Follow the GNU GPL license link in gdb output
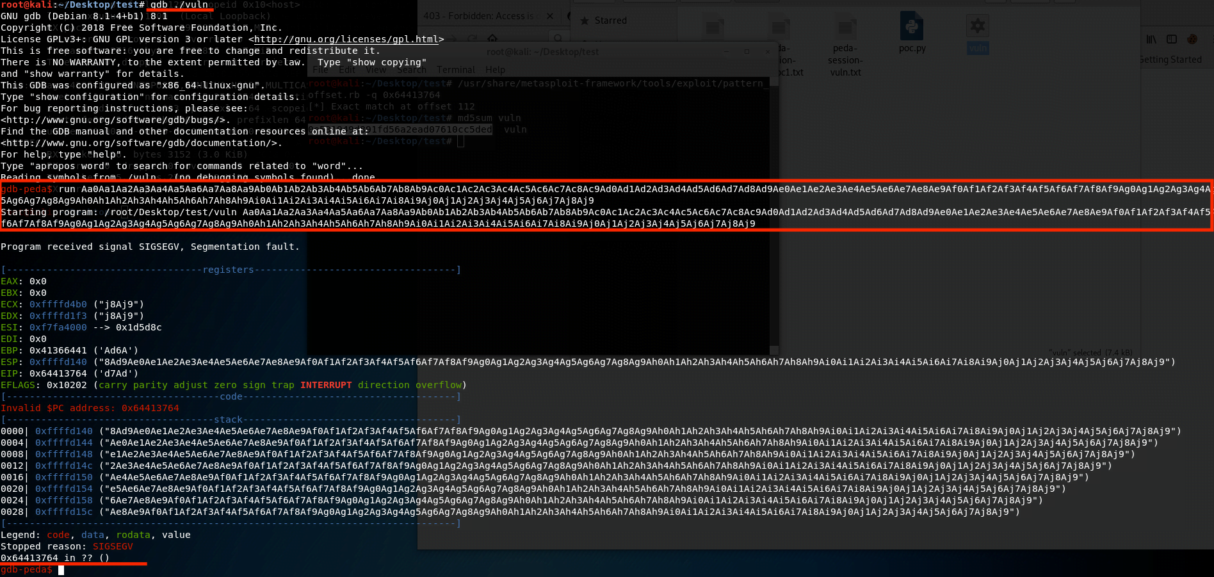Screen dimensions: 1214x577 pos(346,38)
